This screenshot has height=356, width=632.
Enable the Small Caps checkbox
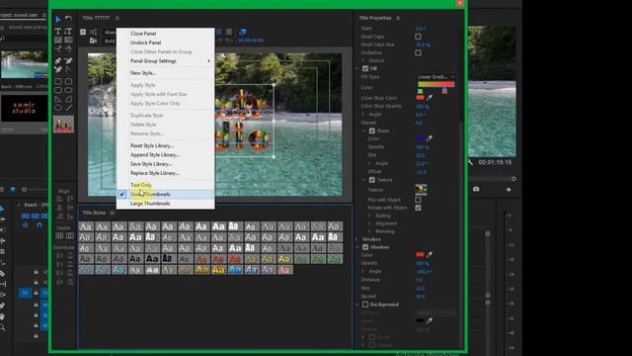click(x=419, y=37)
